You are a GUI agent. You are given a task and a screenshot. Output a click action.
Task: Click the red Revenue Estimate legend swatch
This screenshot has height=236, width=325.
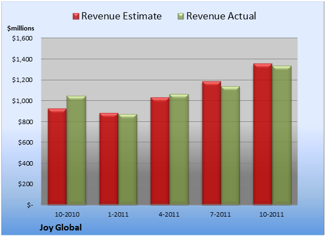pos(76,17)
